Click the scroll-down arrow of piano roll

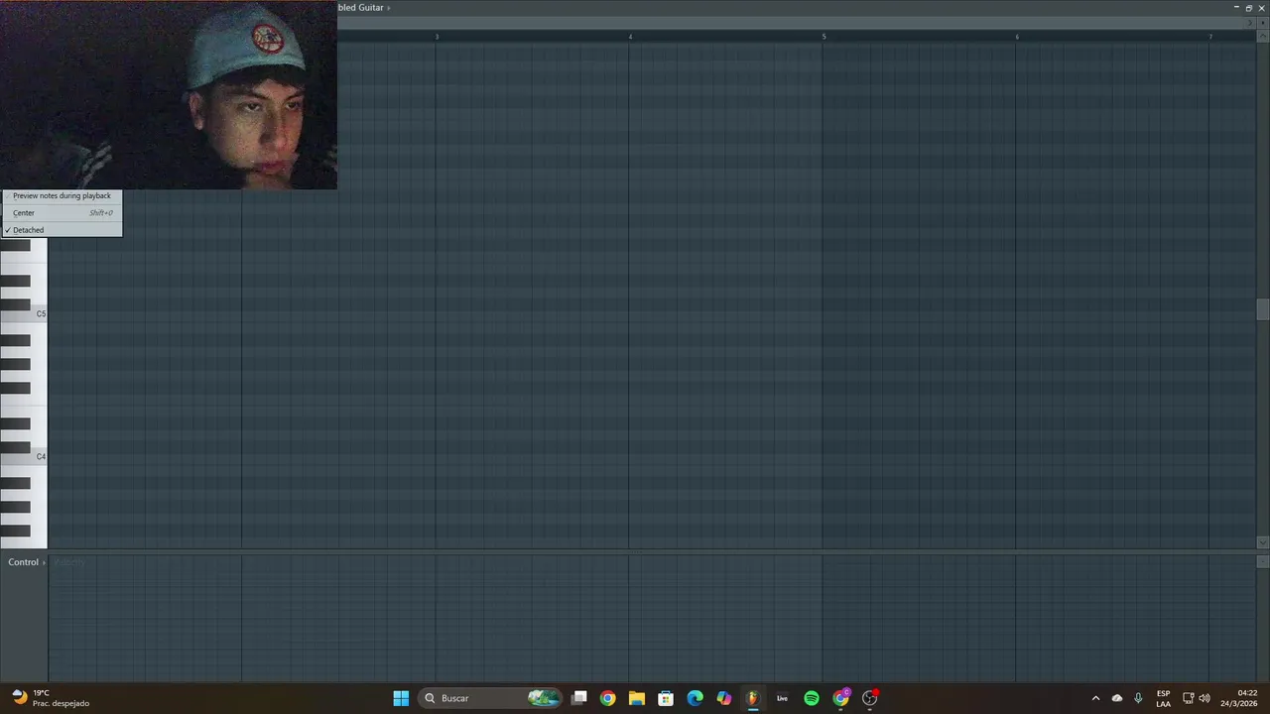click(1262, 542)
